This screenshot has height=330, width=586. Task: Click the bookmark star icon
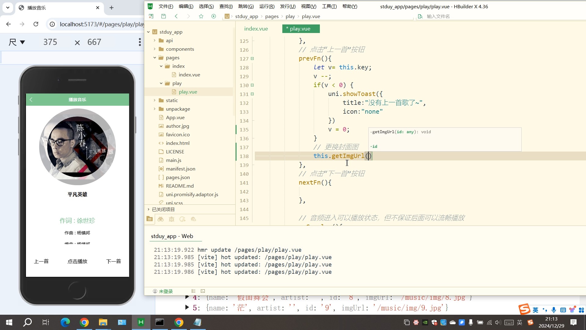click(201, 16)
